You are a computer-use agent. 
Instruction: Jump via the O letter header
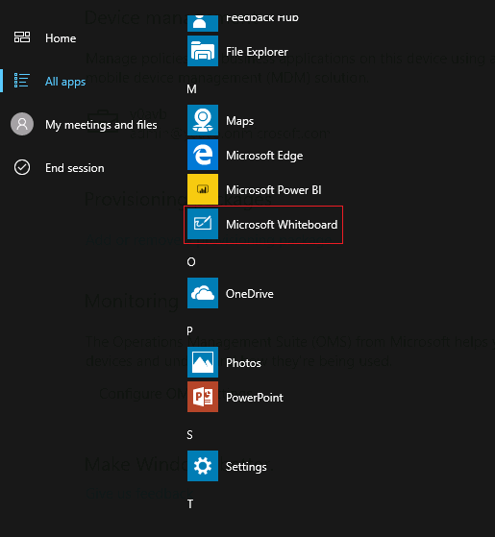coord(191,262)
